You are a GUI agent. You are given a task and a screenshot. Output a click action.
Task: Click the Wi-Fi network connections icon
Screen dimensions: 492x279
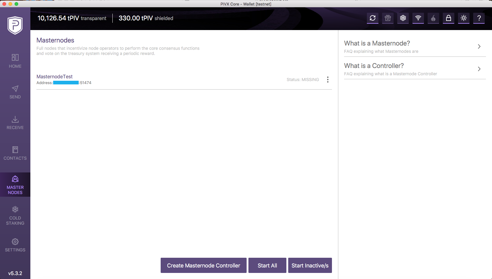point(418,18)
